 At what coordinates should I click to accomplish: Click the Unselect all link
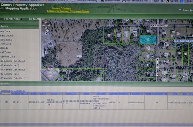tap(7, 91)
